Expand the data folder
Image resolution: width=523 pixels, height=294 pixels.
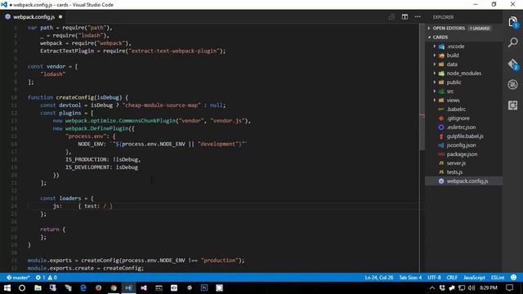pos(434,65)
